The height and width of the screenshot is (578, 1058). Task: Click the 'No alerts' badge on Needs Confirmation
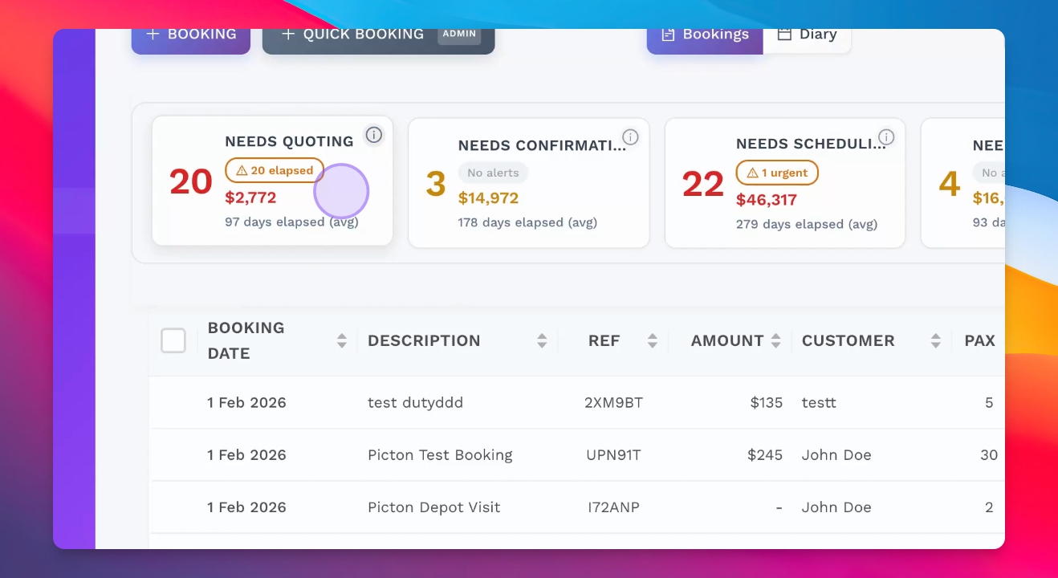coord(493,173)
